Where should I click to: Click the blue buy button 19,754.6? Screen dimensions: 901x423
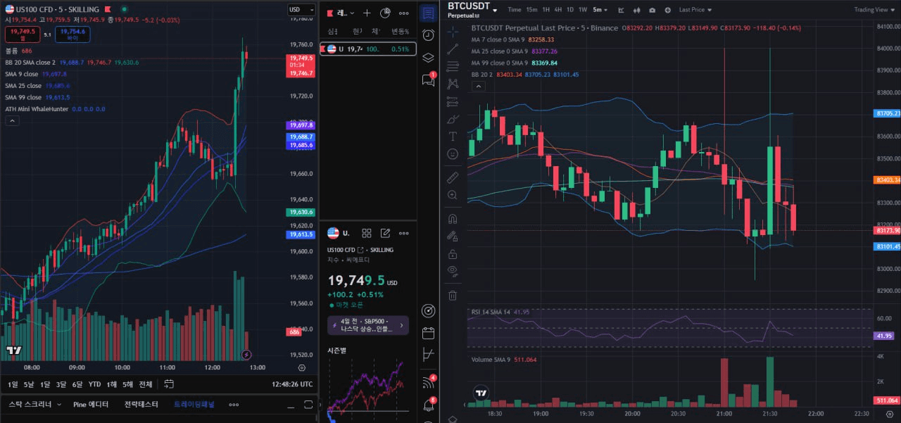point(73,34)
